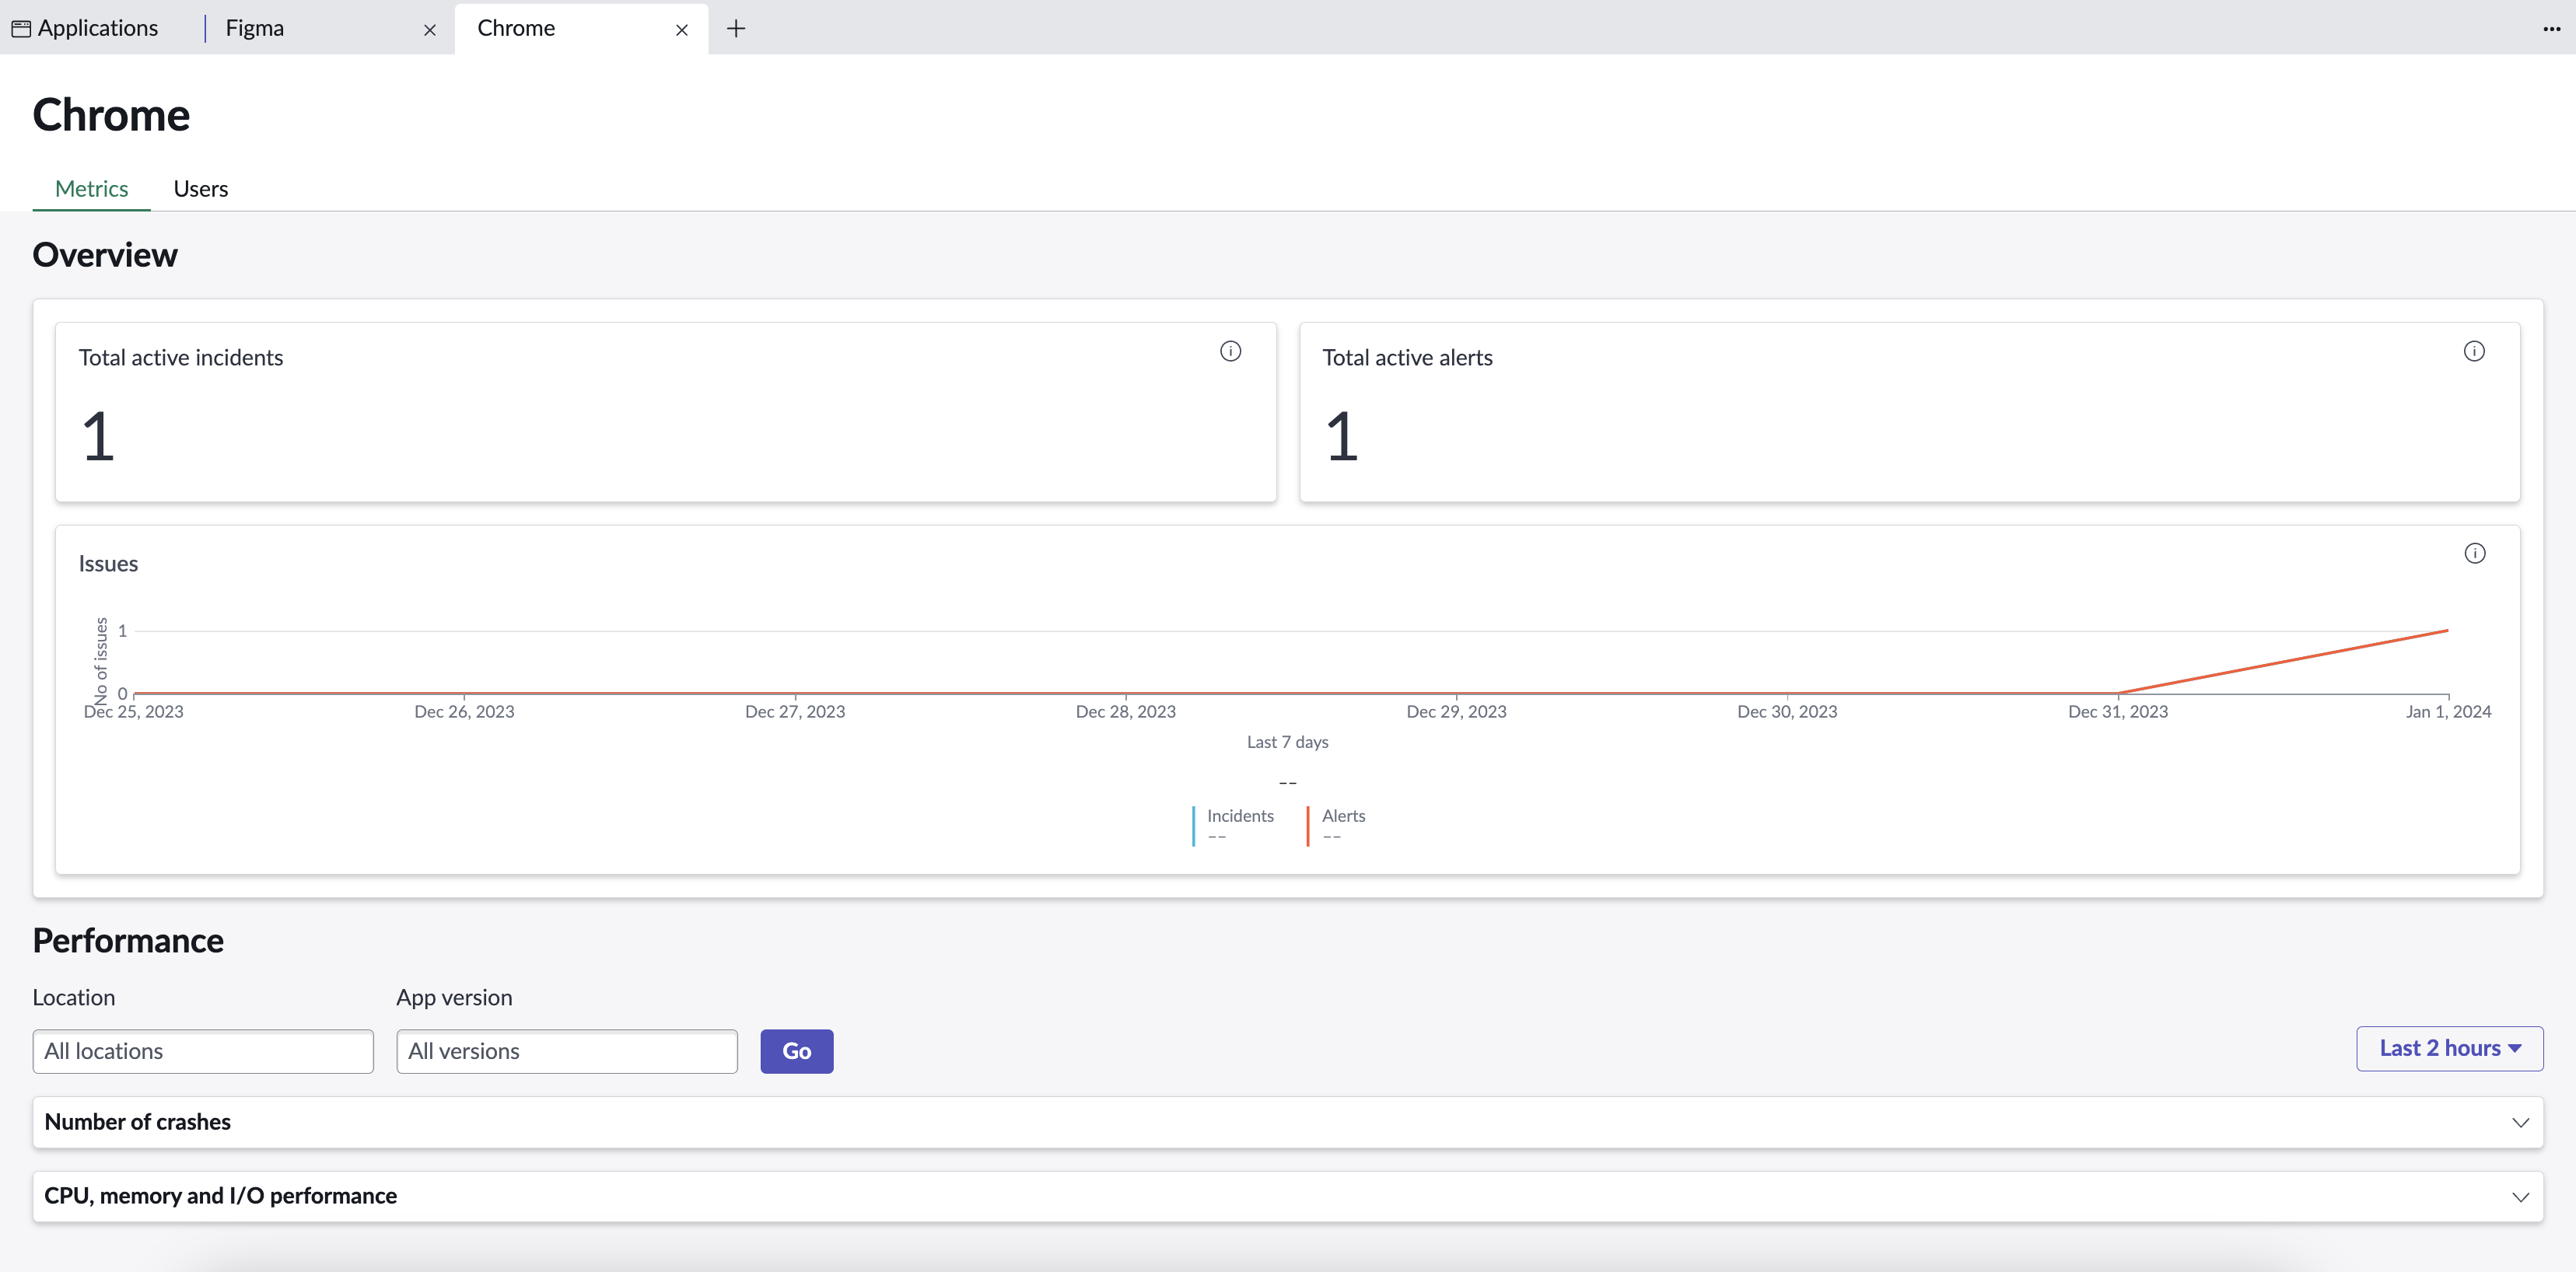Expand CPU, memory and I/O performance section
Screen dimensions: 2576x1272
click(x=1288, y=1196)
